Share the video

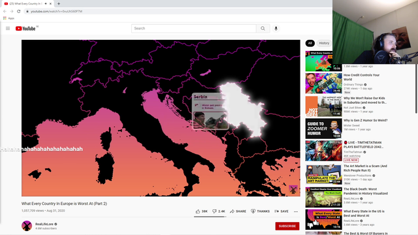238,211
